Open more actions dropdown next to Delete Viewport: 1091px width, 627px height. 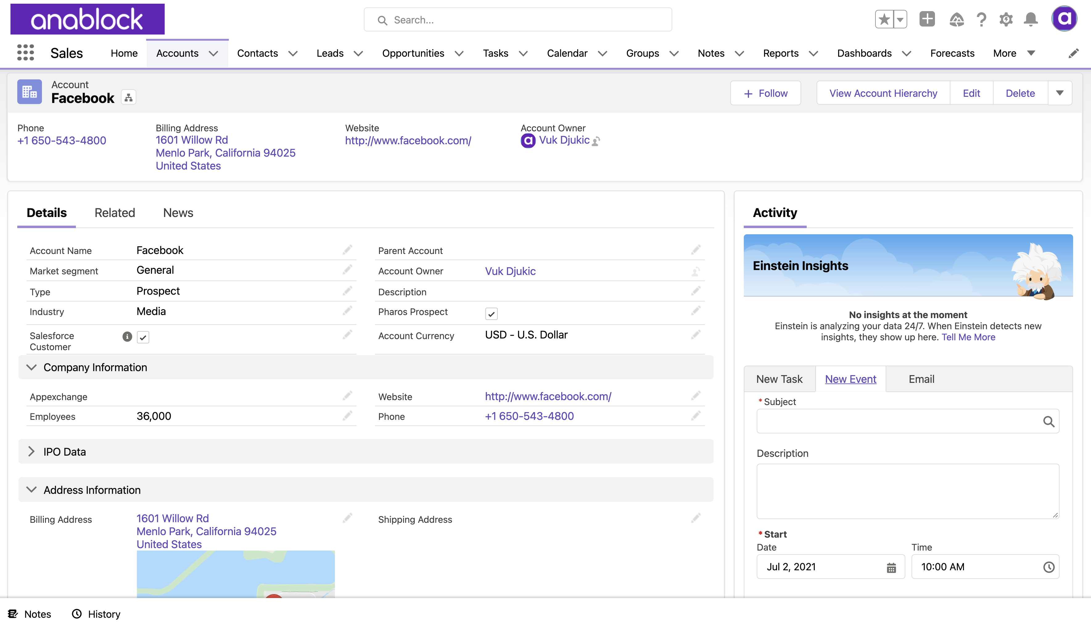click(1060, 93)
